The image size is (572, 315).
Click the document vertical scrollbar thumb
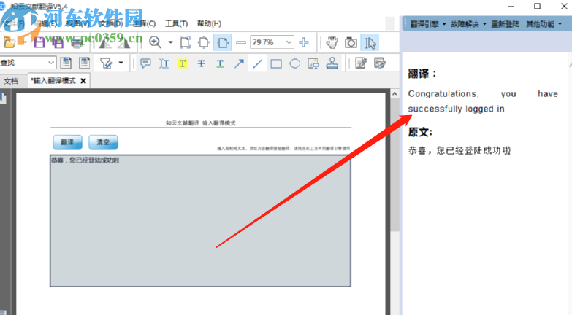pyautogui.click(x=394, y=165)
